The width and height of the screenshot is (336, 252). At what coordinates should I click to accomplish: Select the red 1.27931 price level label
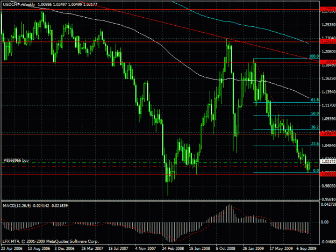point(328,10)
